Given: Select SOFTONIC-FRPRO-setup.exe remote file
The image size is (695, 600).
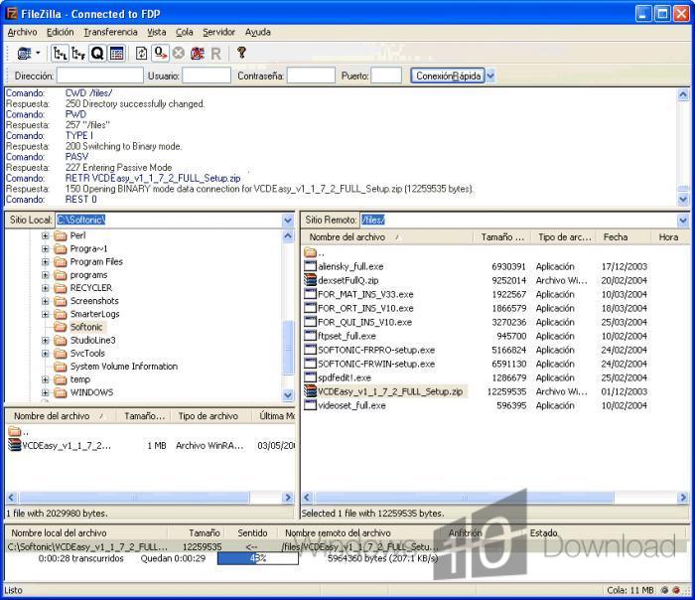Looking at the screenshot, I should coord(376,350).
